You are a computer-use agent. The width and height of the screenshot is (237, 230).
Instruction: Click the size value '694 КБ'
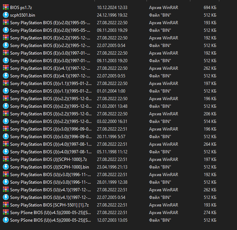click(210, 8)
